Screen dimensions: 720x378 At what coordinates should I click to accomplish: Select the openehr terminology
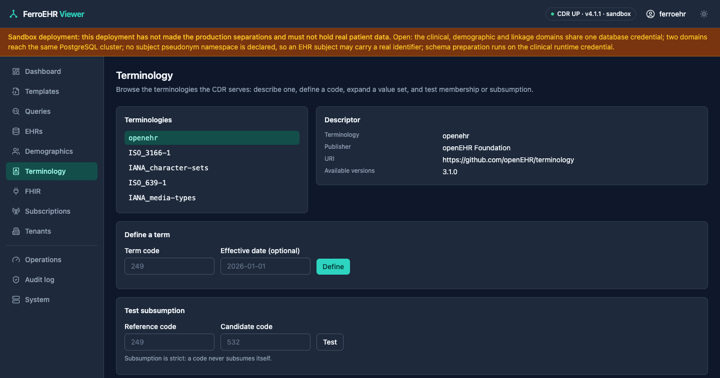212,138
